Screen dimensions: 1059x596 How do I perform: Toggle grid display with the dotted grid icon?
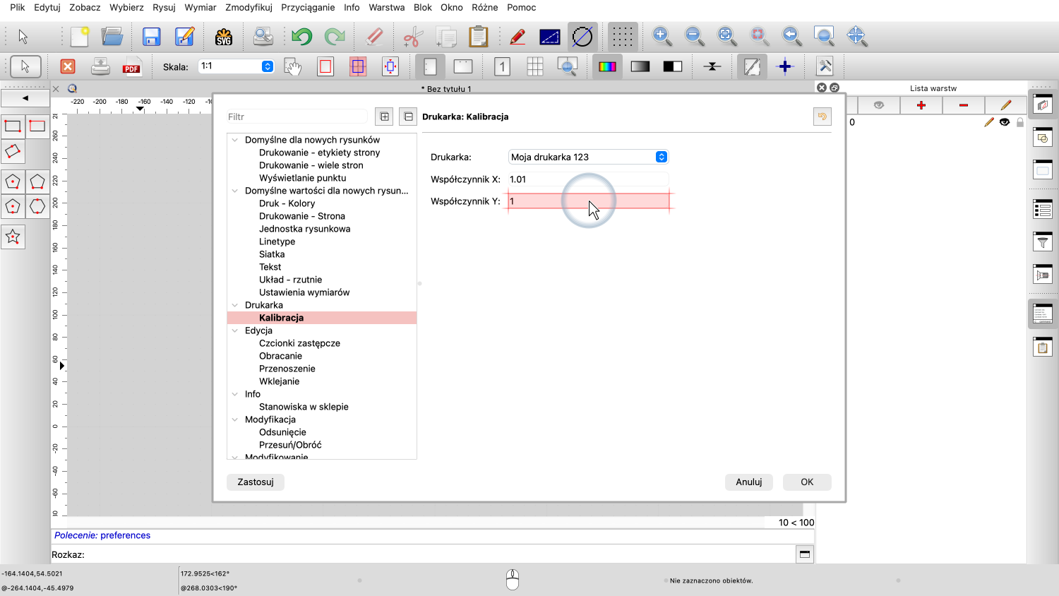tap(622, 36)
